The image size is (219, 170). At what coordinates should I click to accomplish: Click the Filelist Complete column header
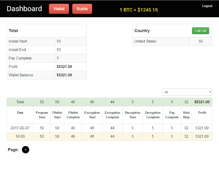pos(73,115)
